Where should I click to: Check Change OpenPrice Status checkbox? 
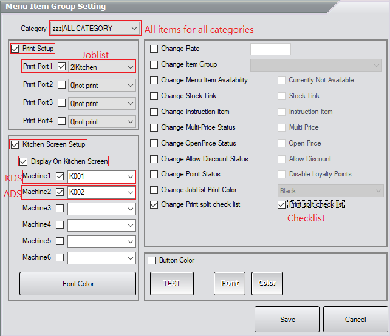tap(154, 143)
